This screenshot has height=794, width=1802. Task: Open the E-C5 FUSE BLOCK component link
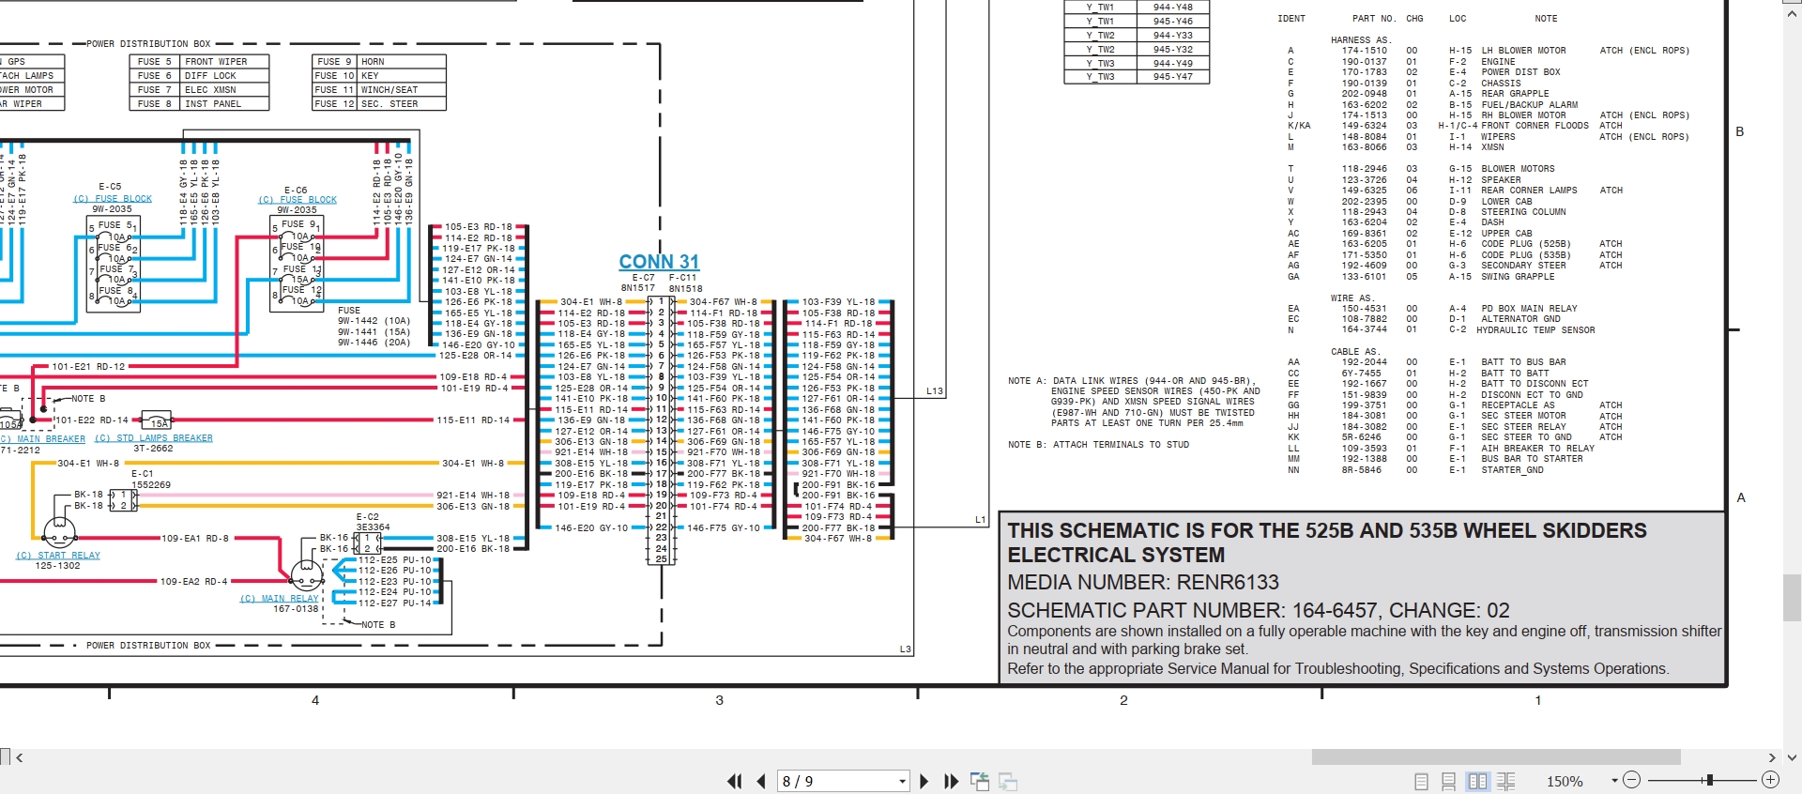click(113, 199)
